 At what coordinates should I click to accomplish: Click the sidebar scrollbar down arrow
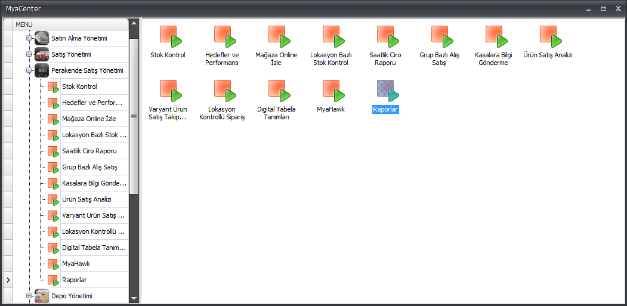pyautogui.click(x=134, y=298)
